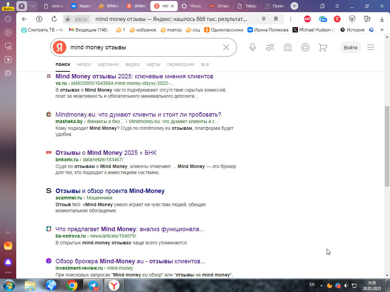
Task: Clear the search query with X
Action: 226,47
